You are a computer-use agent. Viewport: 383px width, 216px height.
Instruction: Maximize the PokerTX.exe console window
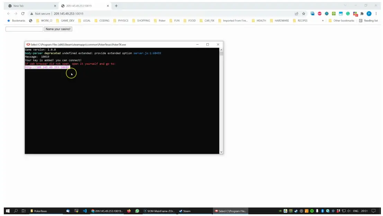[208, 44]
